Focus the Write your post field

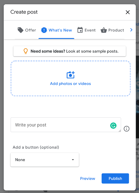tap(66, 125)
